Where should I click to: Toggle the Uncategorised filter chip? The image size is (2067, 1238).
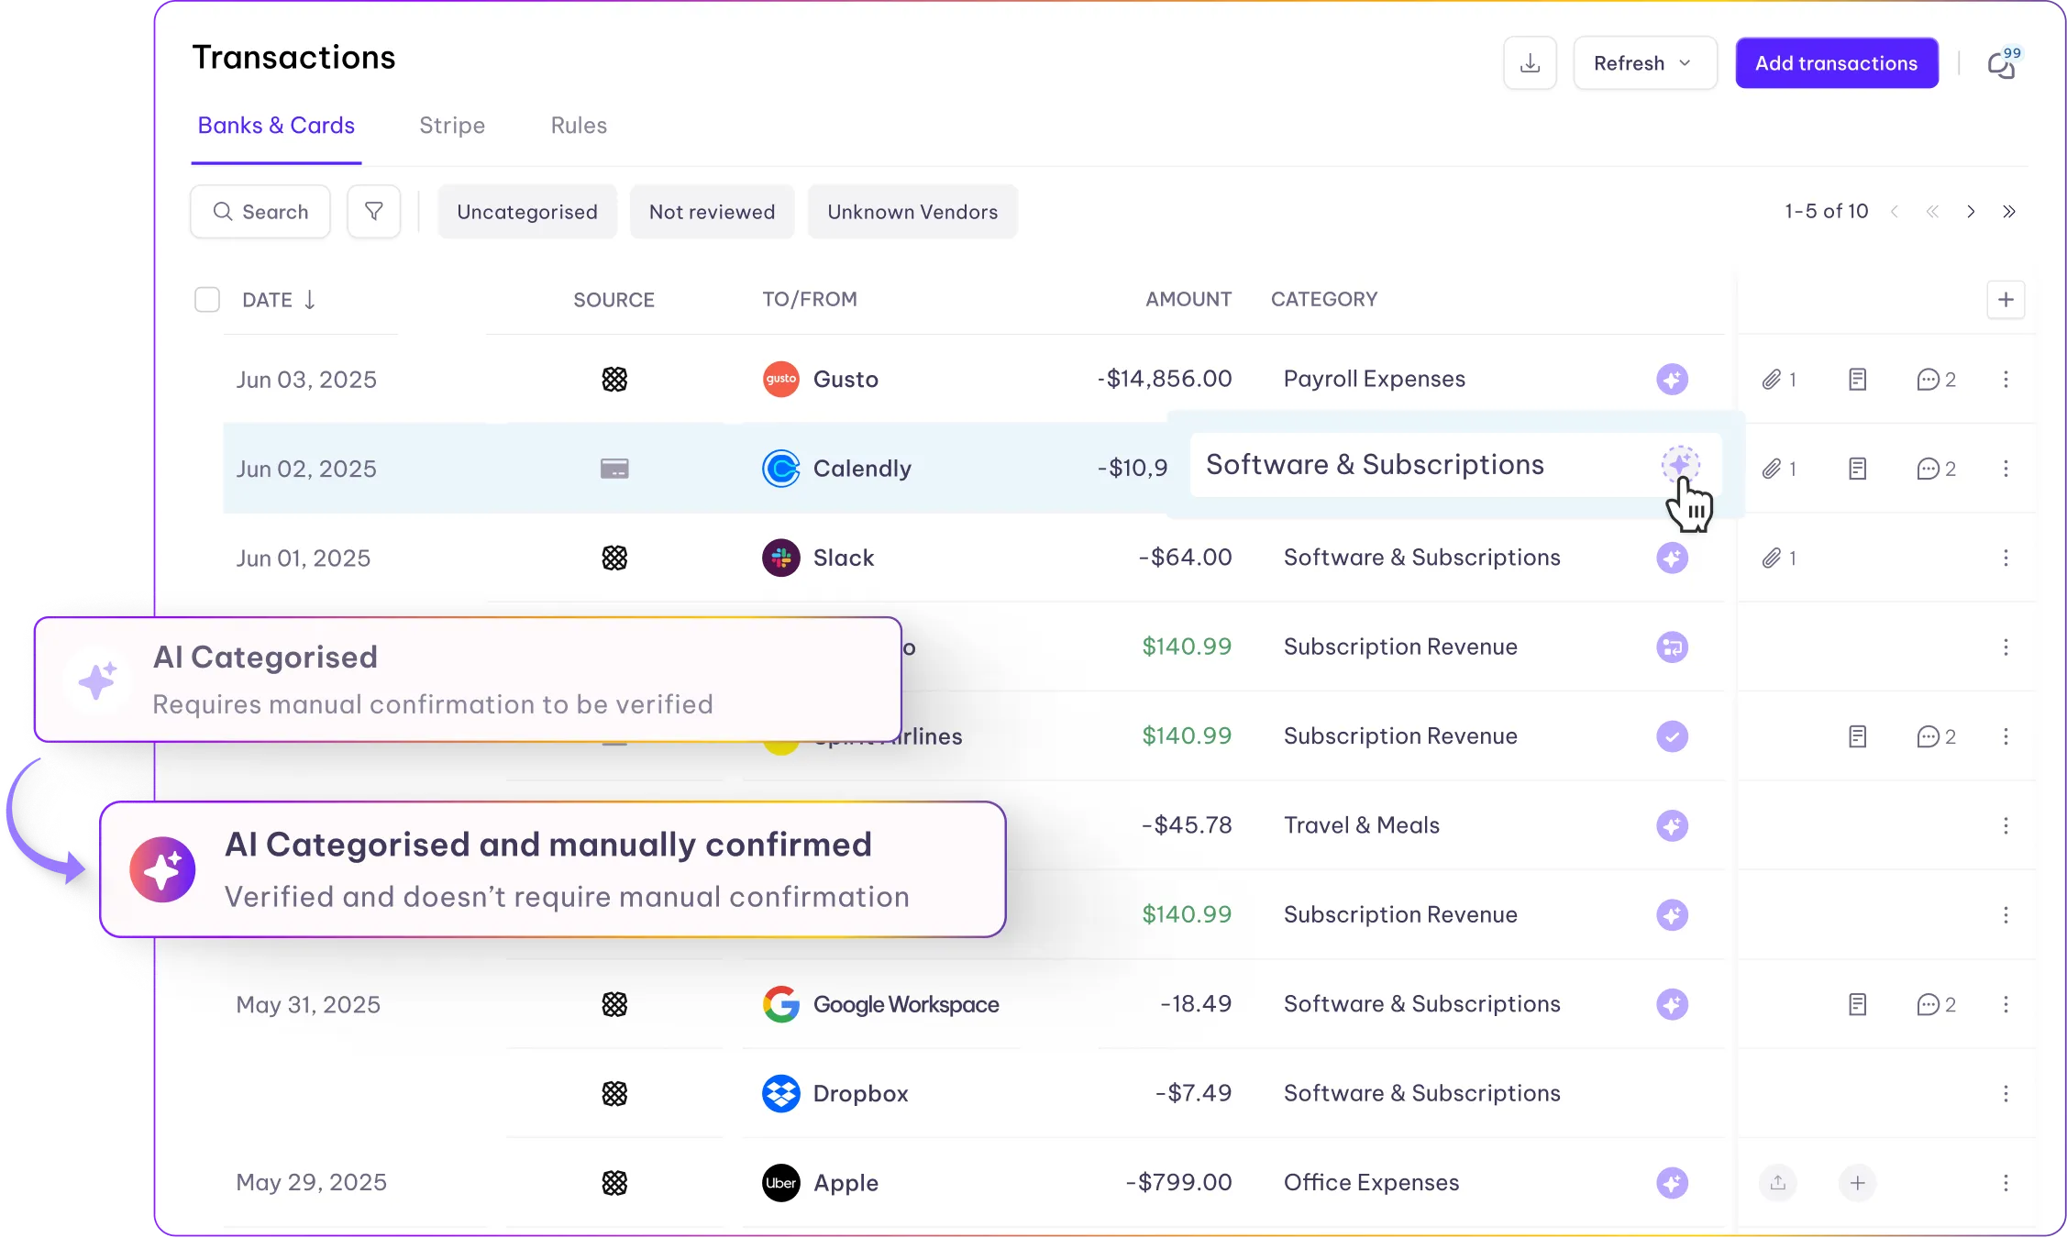(526, 212)
